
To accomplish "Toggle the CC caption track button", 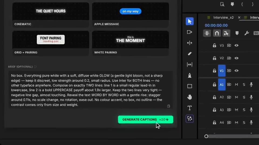I will coord(256,33).
